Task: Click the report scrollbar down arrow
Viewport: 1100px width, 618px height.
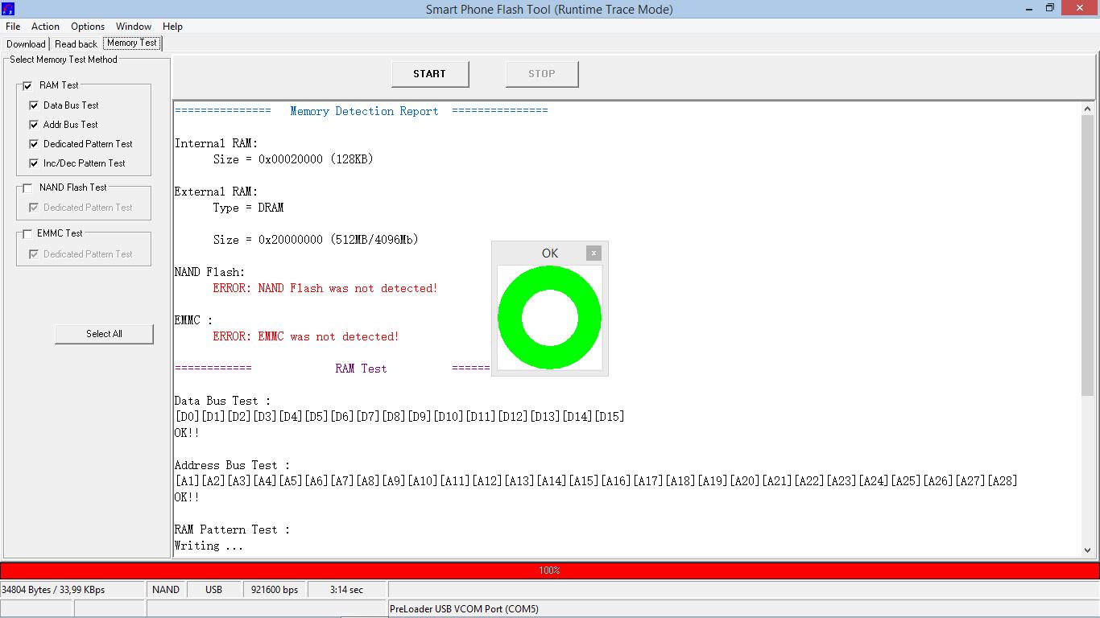Action: [1087, 550]
